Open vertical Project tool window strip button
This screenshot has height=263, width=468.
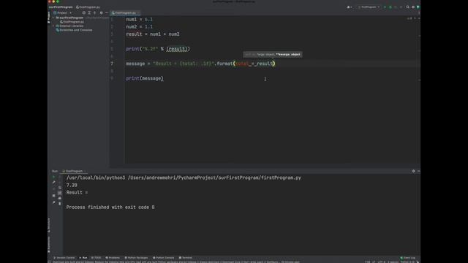tap(49, 18)
